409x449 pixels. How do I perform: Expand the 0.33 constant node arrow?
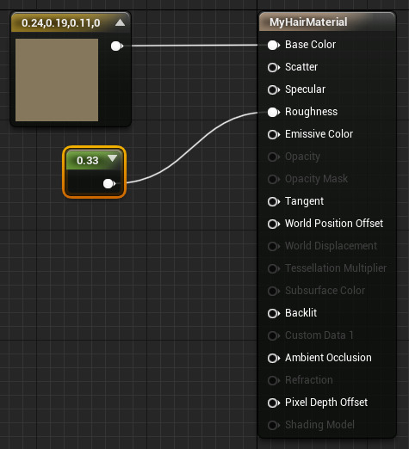(x=112, y=158)
